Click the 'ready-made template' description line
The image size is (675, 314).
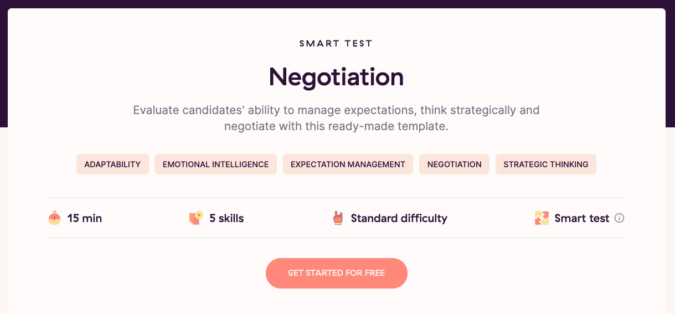tap(336, 126)
